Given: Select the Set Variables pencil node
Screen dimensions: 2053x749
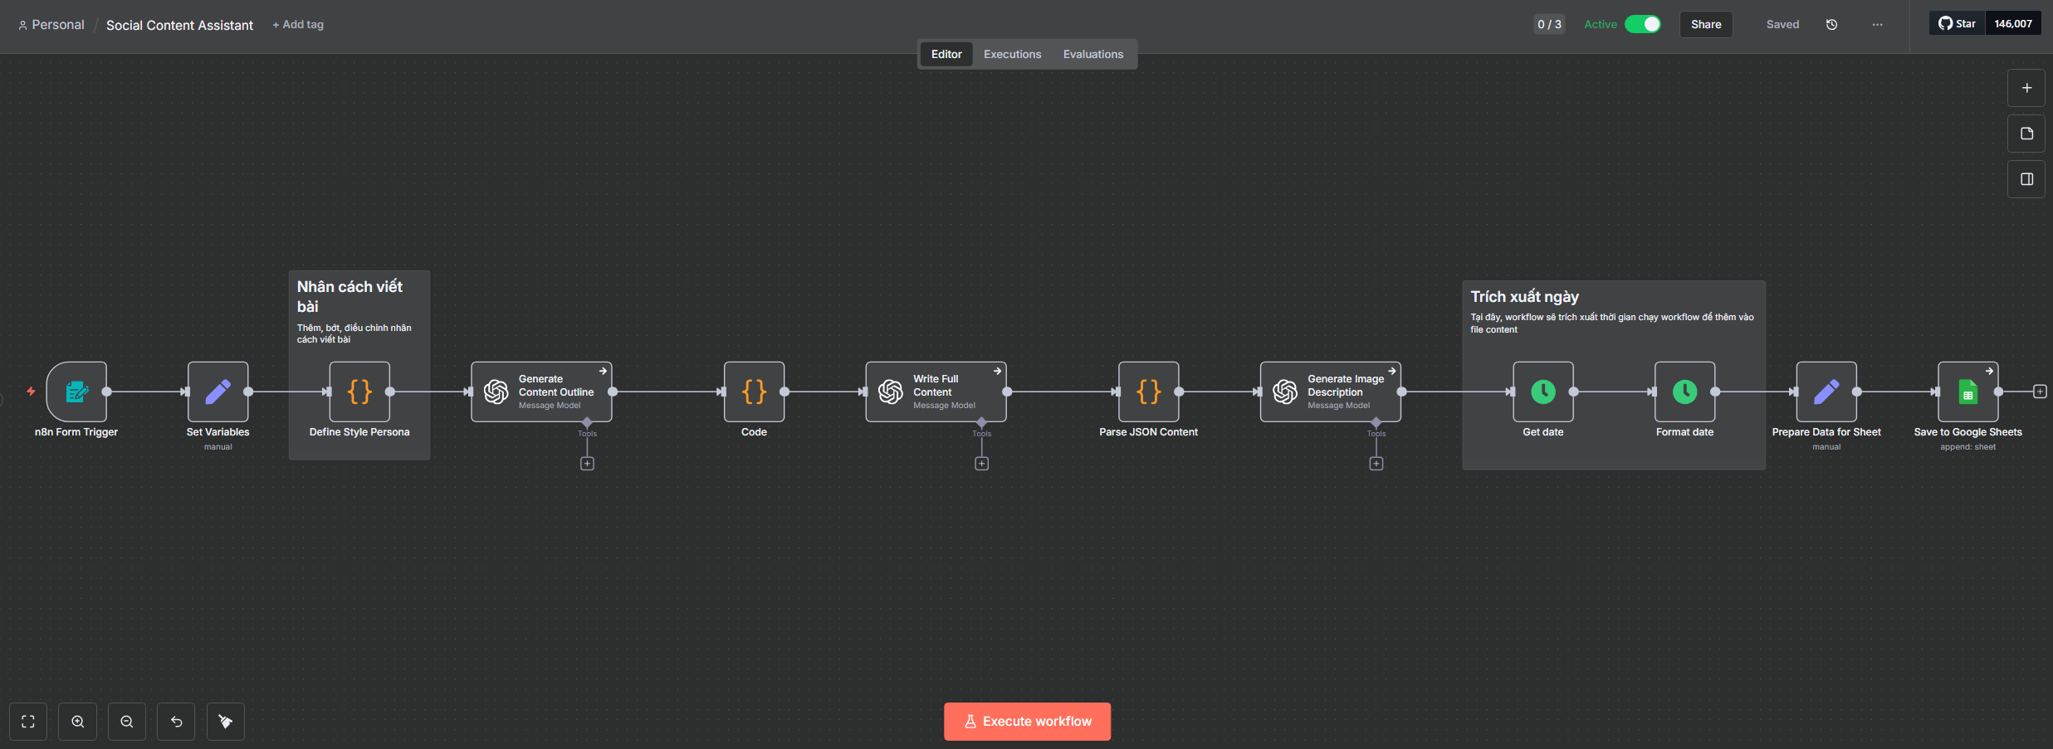Looking at the screenshot, I should click(218, 392).
